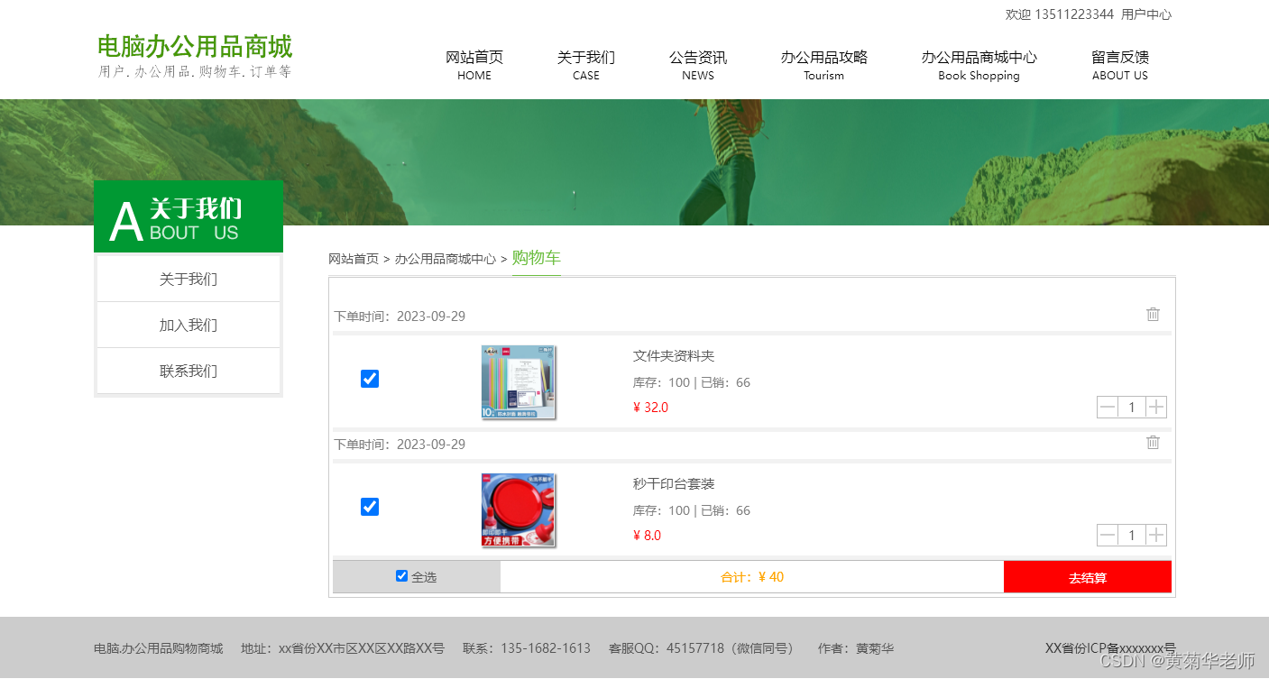Click the 秒干印台套装 product thumbnail
Image resolution: width=1269 pixels, height=679 pixels.
(519, 509)
